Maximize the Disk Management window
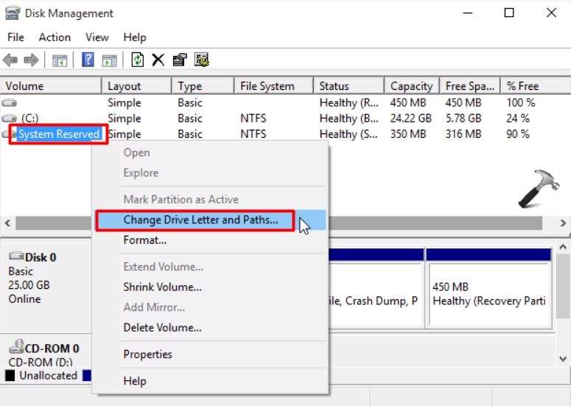The width and height of the screenshot is (571, 406). pyautogui.click(x=509, y=13)
